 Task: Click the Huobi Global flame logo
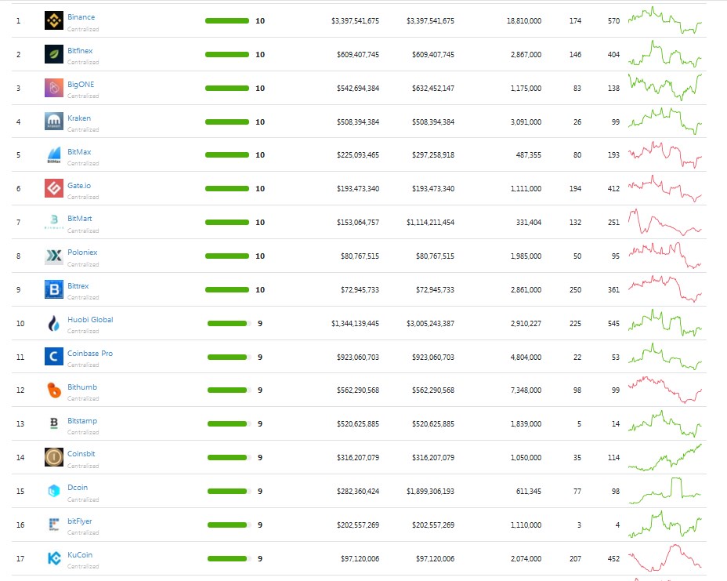[x=54, y=323]
